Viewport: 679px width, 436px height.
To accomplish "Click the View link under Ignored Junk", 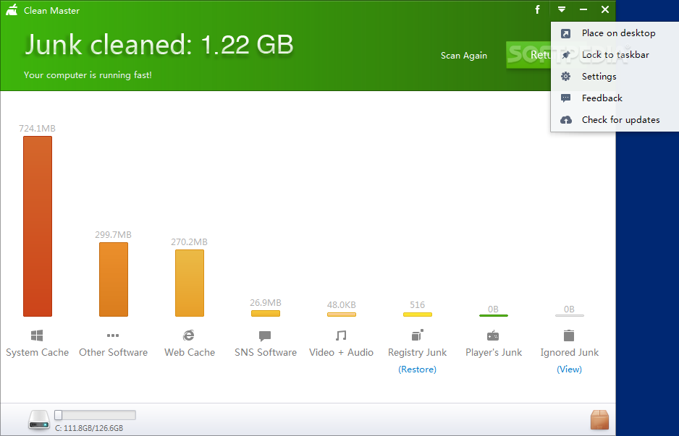I will pos(569,369).
